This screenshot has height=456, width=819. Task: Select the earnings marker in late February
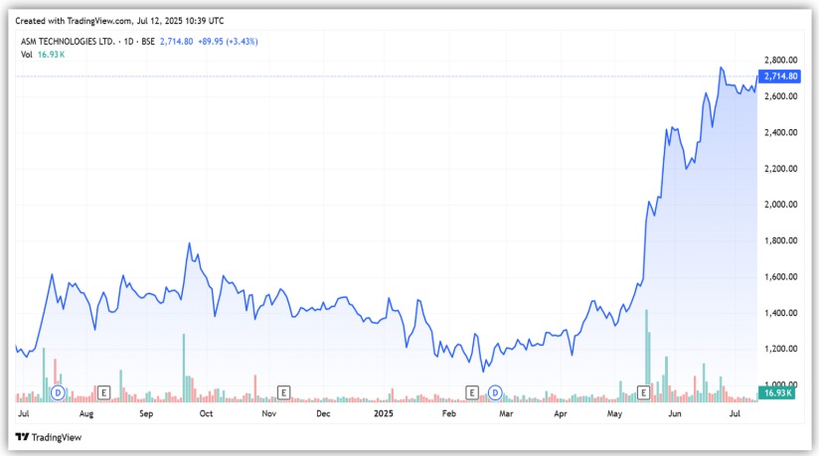pyautogui.click(x=473, y=392)
